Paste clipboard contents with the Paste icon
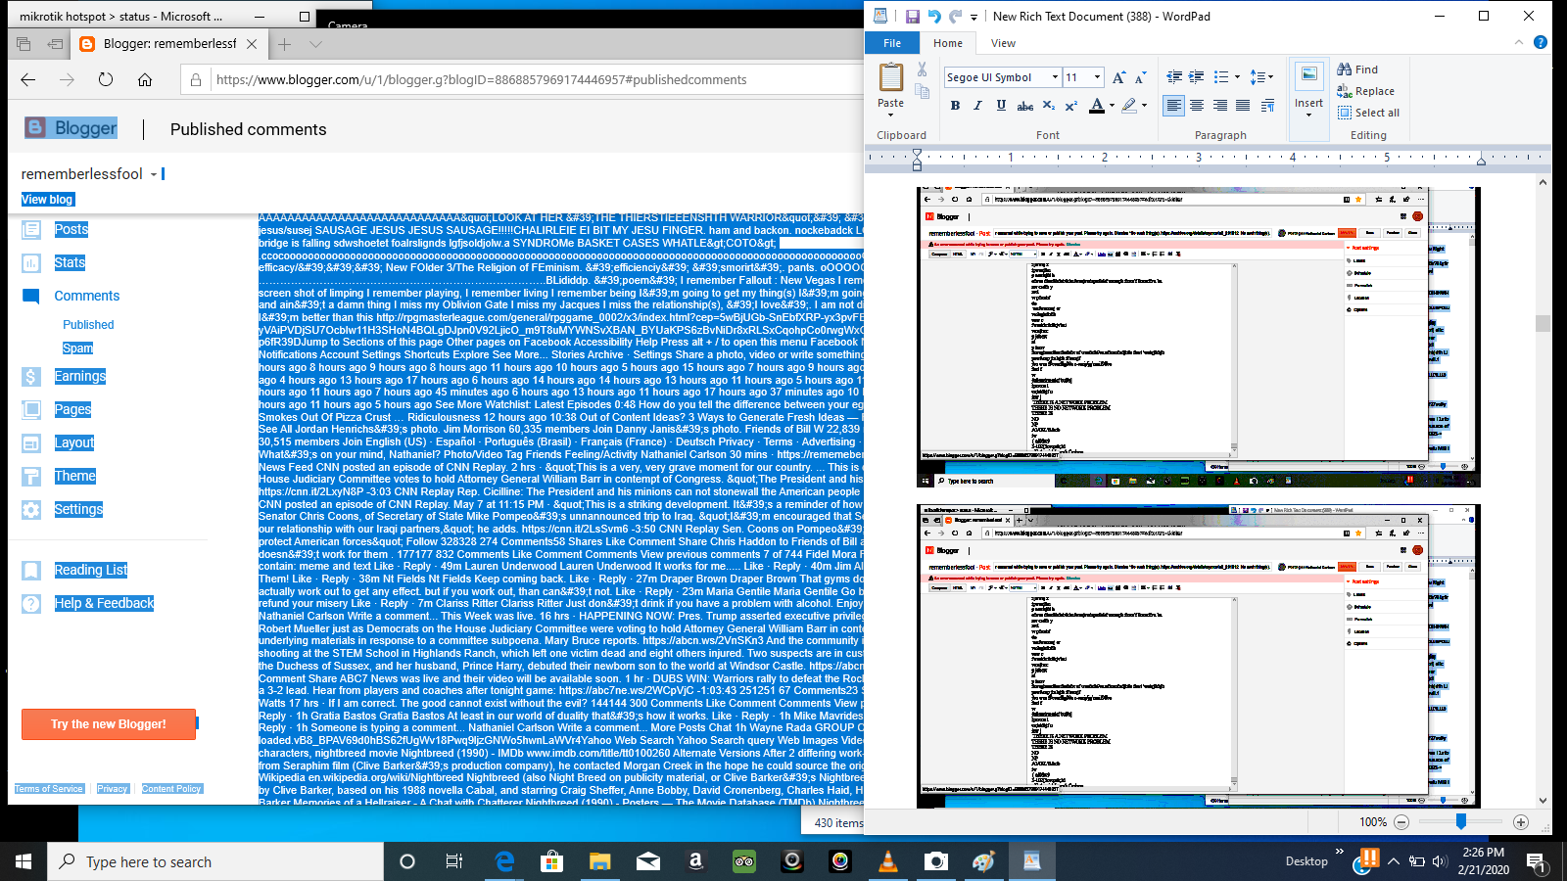This screenshot has width=1567, height=881. [891, 76]
